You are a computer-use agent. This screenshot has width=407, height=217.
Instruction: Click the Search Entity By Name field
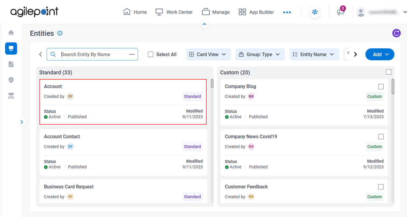[92, 54]
